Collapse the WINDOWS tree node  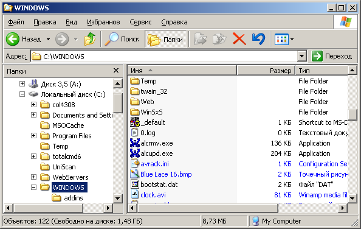click(x=33, y=187)
